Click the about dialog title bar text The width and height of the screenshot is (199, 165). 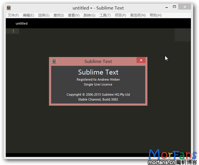98,61
